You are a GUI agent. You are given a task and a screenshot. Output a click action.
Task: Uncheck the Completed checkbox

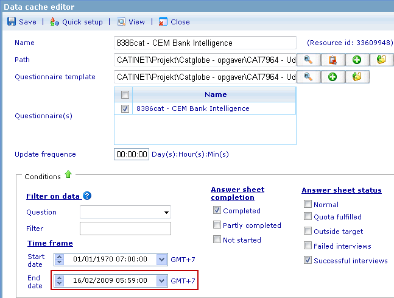[x=217, y=211]
